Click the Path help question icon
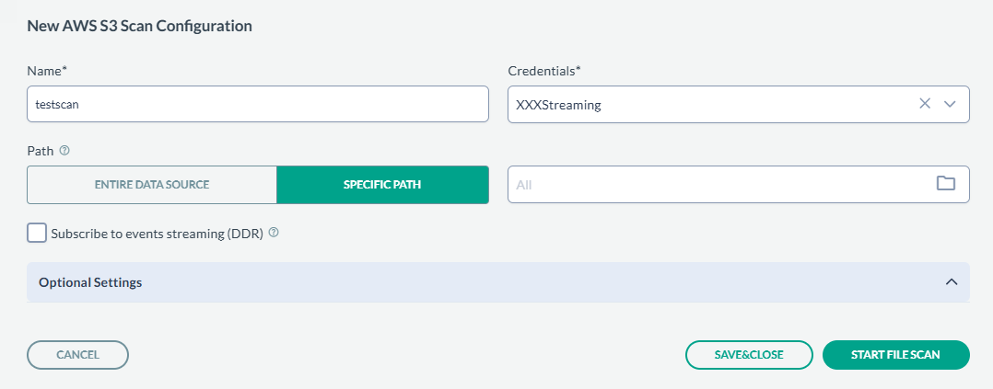 point(64,150)
